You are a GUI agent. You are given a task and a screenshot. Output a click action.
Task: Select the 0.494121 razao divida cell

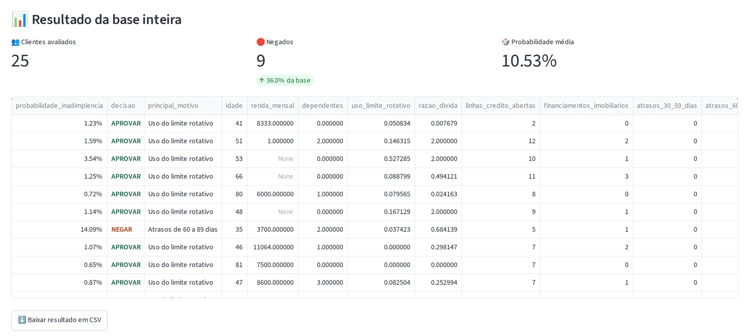(x=438, y=176)
